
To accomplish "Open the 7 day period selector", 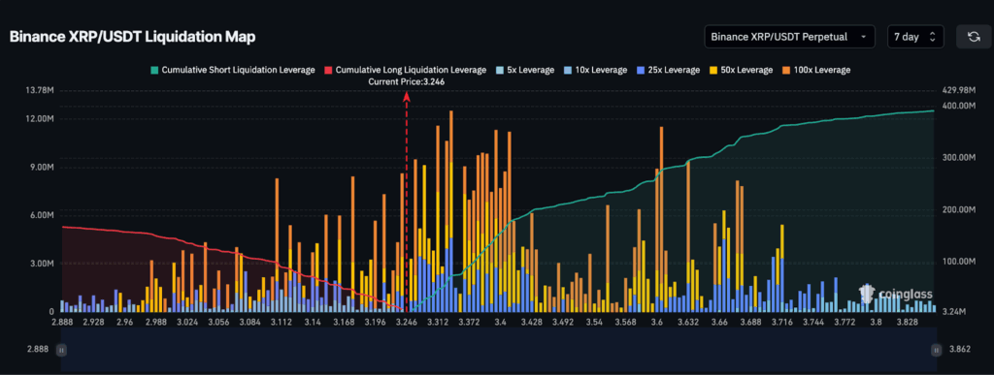I will [915, 37].
